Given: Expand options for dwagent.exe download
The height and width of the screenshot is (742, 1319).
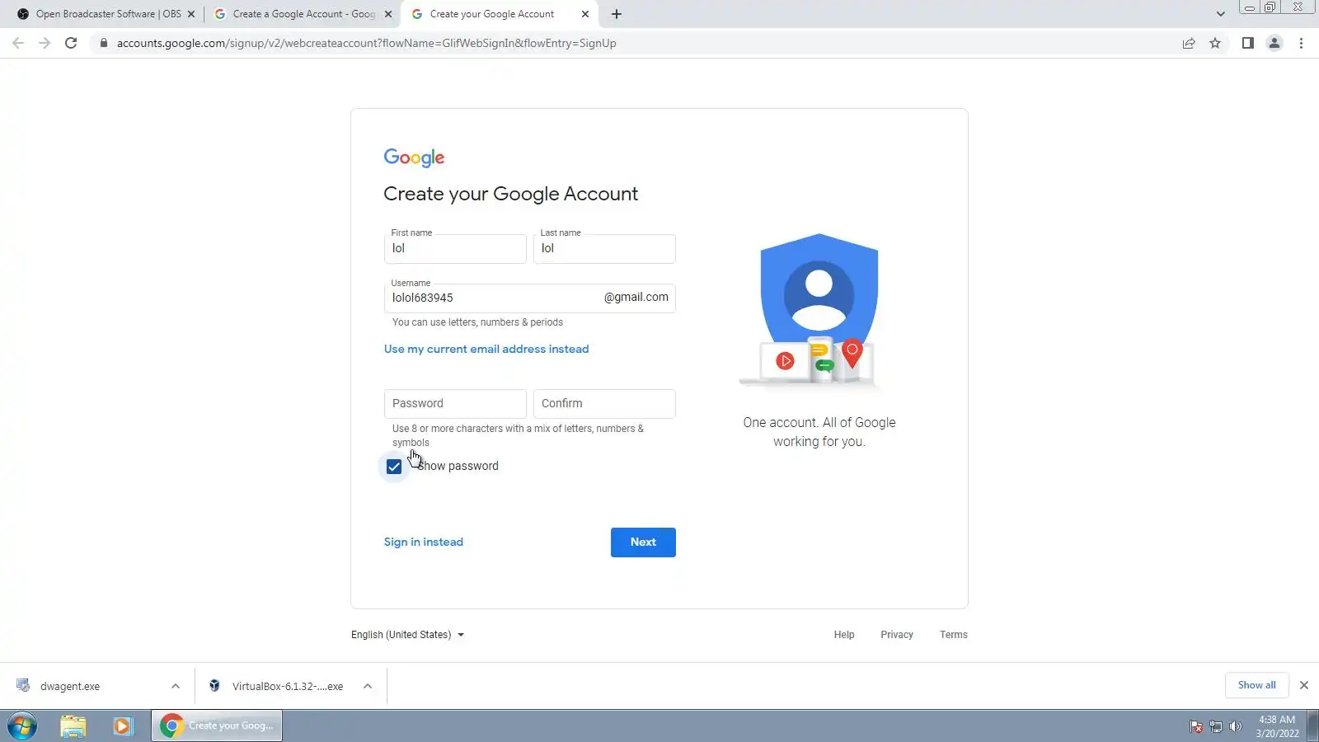Looking at the screenshot, I should point(176,686).
